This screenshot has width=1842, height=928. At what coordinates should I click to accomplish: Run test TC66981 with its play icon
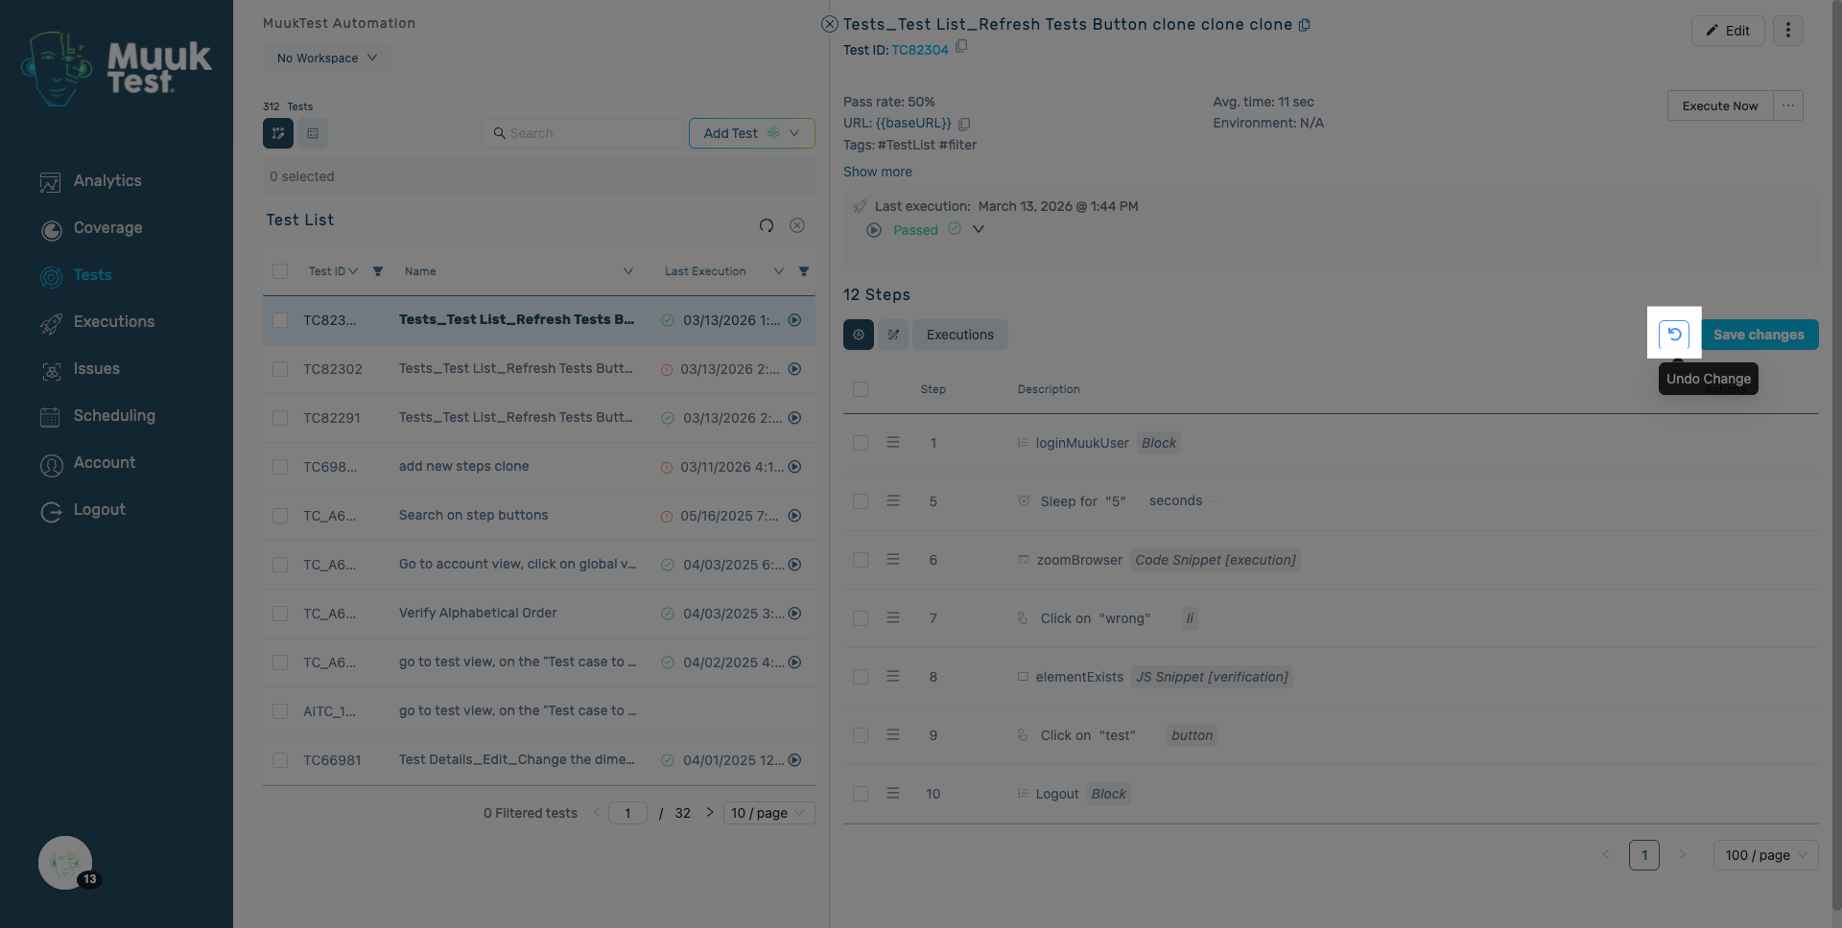pyautogui.click(x=794, y=760)
